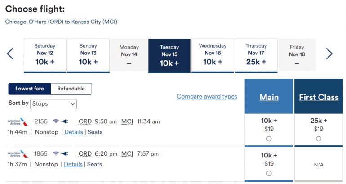Pick the Wednesday Nov 16 date
The height and width of the screenshot is (184, 346).
[x=213, y=55]
